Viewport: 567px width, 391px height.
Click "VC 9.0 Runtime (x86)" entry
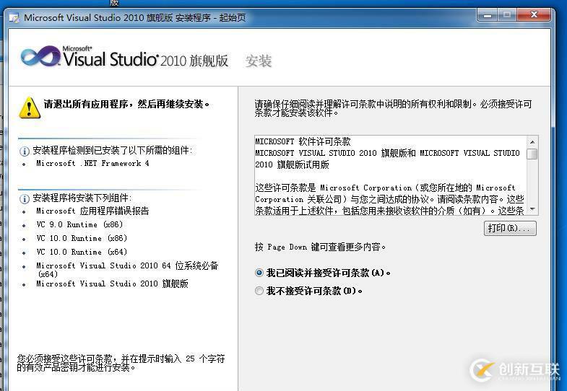[x=79, y=224]
